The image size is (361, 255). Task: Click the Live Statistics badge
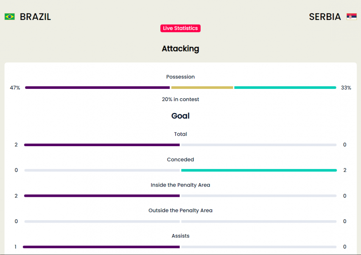[181, 28]
